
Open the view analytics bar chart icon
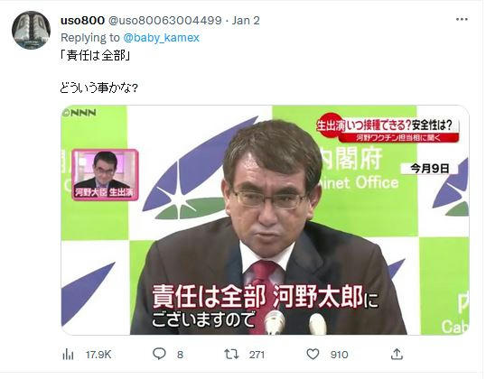pyautogui.click(x=68, y=355)
